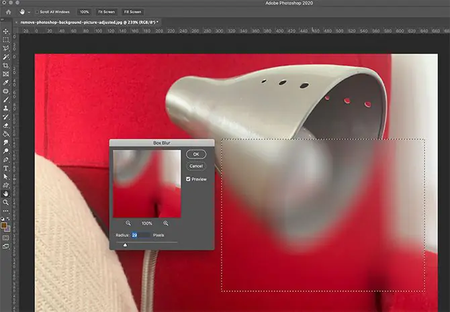Click the 100% zoom button
The image size is (450, 312).
pos(84,12)
